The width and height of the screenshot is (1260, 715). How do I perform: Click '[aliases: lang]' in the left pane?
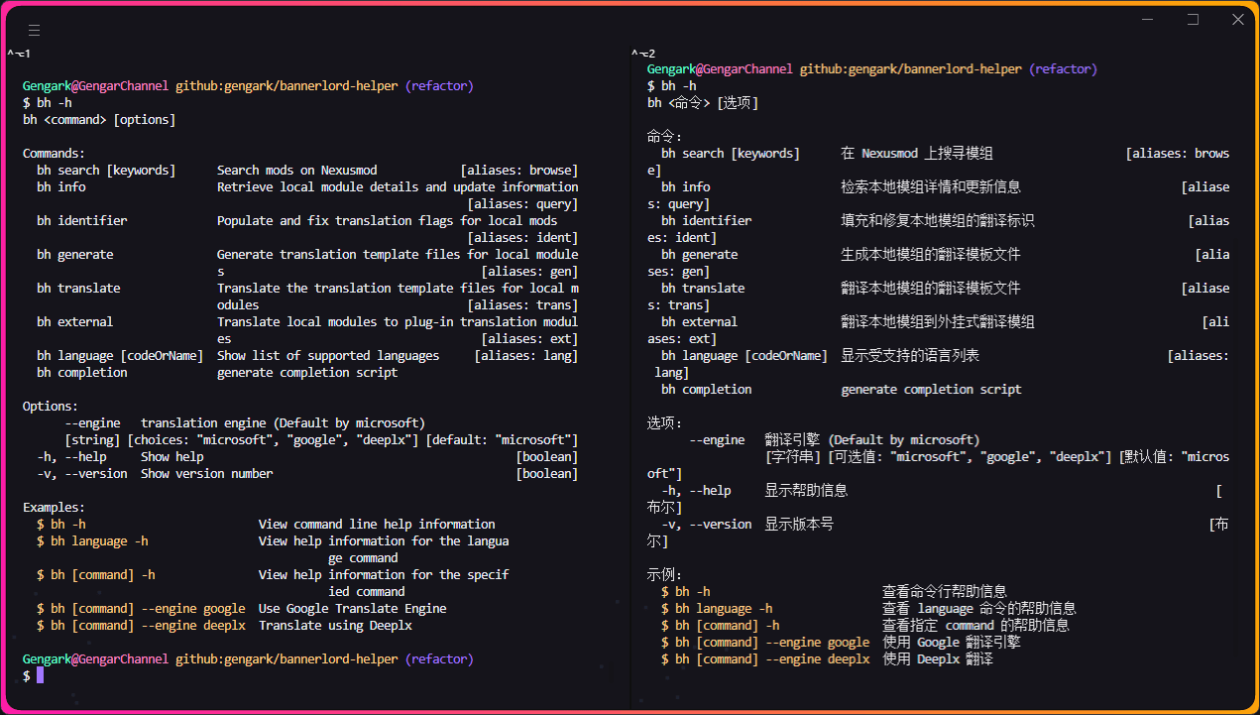(526, 356)
